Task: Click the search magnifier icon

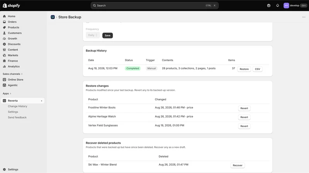Action: pyautogui.click(x=94, y=5)
